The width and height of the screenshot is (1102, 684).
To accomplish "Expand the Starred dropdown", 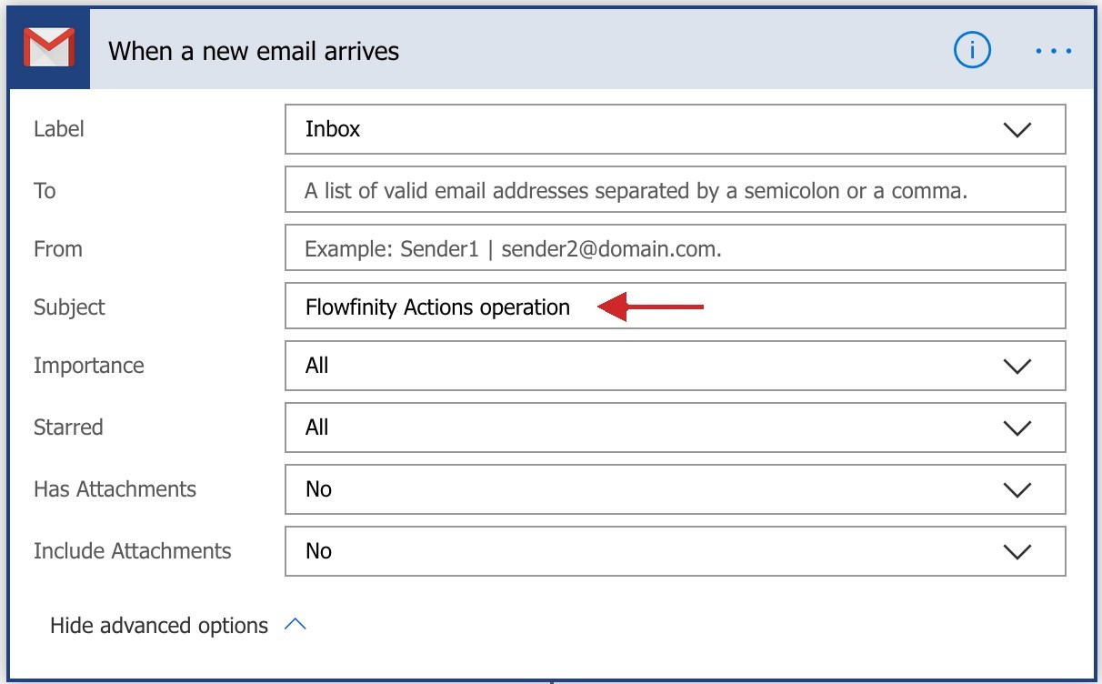I will tap(1017, 427).
